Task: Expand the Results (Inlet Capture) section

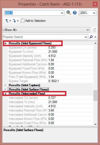Action: coord(5,85)
